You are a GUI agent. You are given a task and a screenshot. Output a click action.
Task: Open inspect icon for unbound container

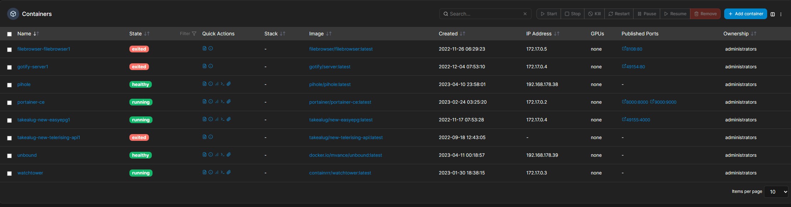point(210,155)
